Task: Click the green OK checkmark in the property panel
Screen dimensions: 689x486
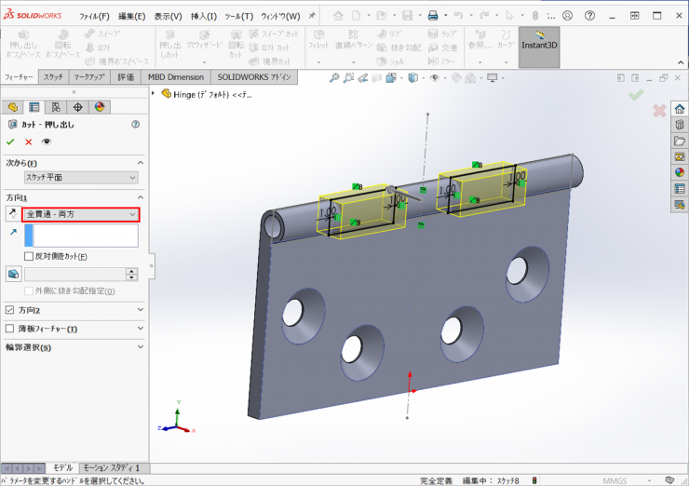Action: 10,142
